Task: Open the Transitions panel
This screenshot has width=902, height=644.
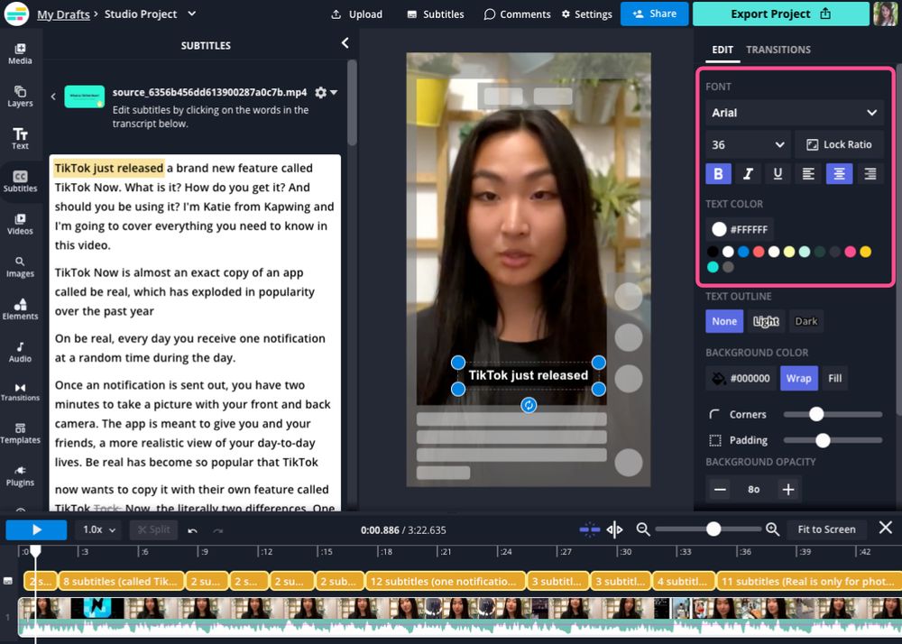Action: [20, 393]
